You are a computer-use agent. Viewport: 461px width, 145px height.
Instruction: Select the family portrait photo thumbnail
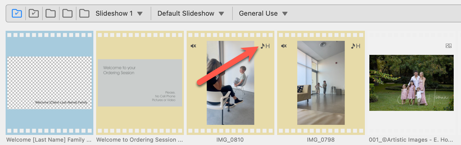tap(411, 83)
